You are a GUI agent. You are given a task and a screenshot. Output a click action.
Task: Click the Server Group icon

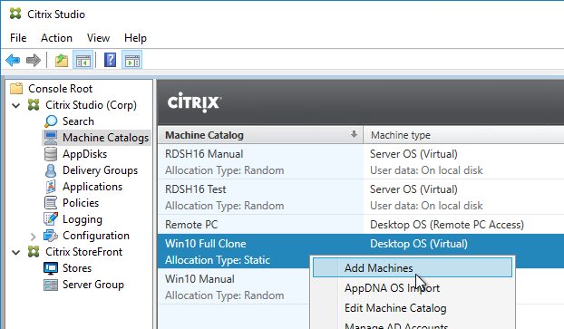(x=51, y=285)
